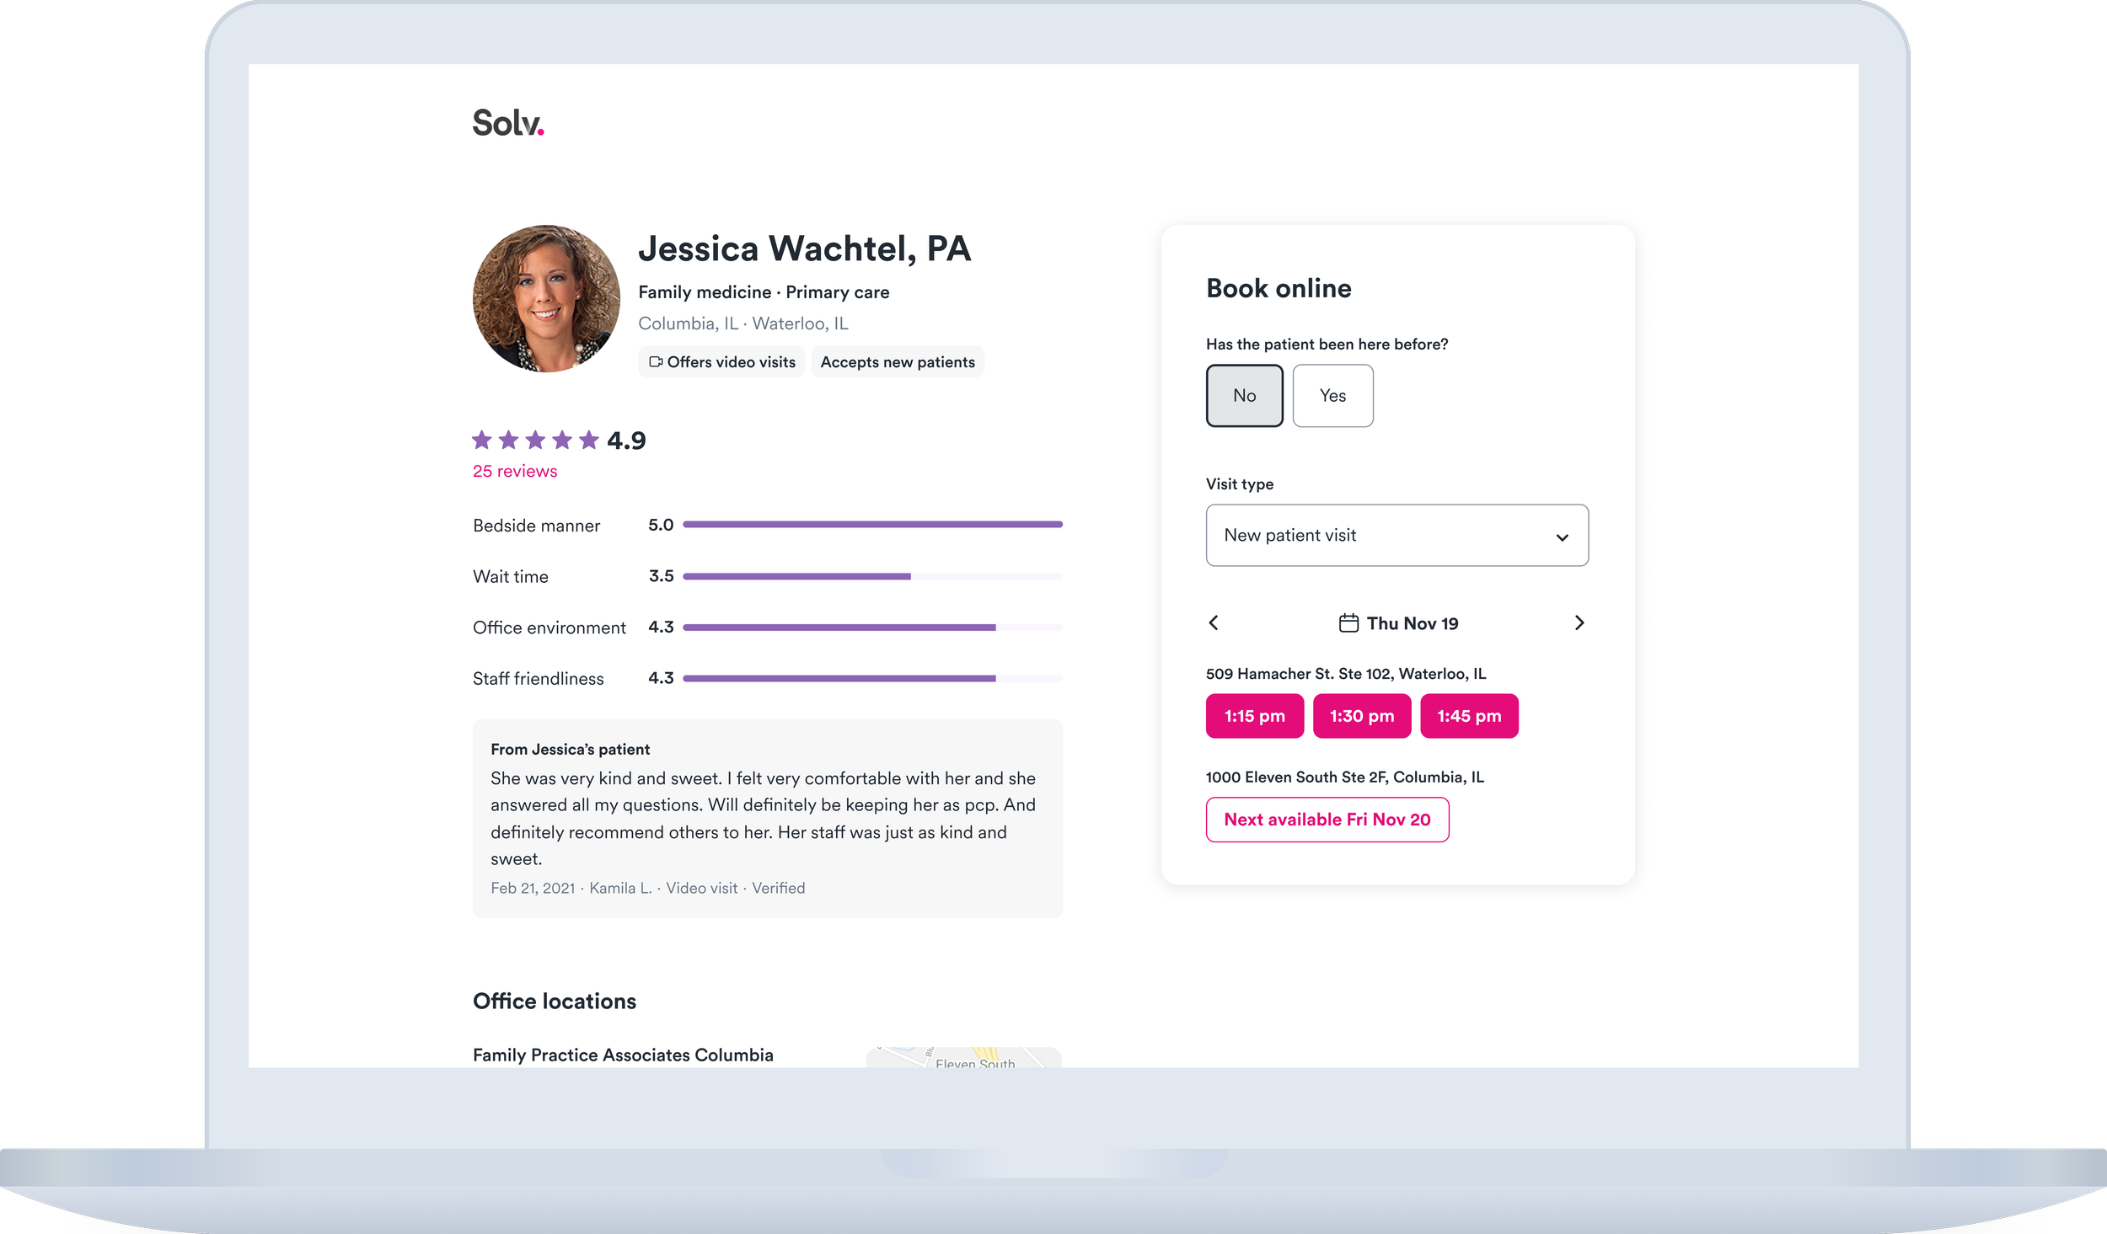Image resolution: width=2107 pixels, height=1234 pixels.
Task: Open the 25 reviews link
Action: 514,471
